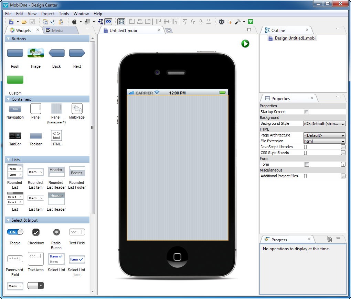Select the MultiPage container widget
Viewport: 351px width, 299px height.
tap(77, 109)
